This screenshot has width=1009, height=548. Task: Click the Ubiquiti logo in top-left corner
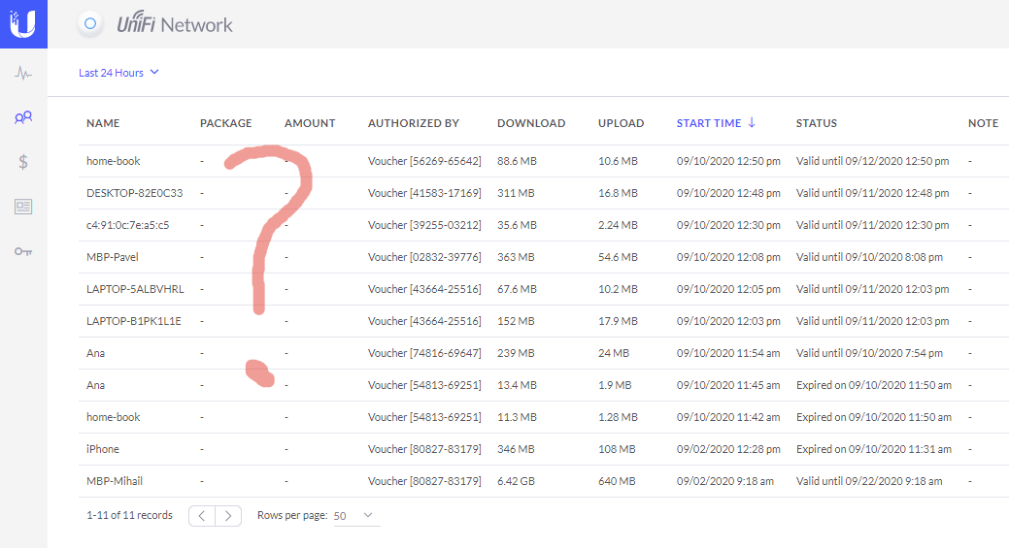tap(23, 24)
